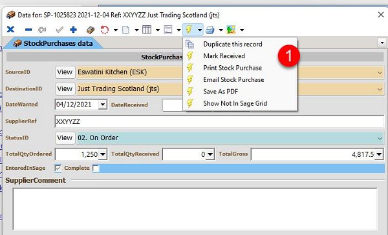Click View button next to StatusID
388x235 pixels.
pyautogui.click(x=65, y=138)
